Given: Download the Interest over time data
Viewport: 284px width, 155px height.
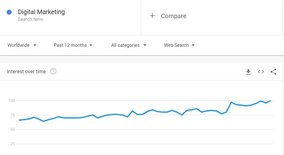Looking at the screenshot, I should (x=248, y=72).
